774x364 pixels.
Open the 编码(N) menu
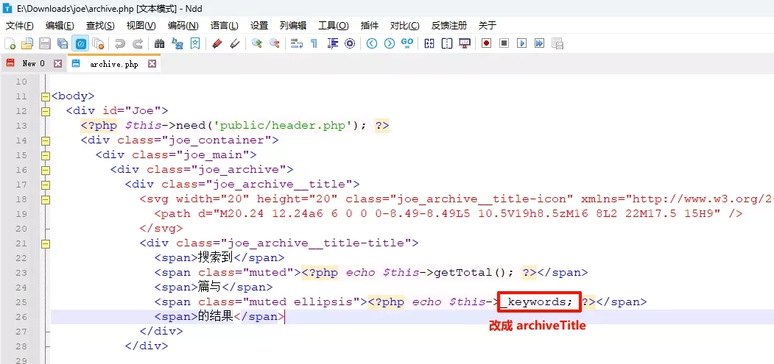tap(183, 26)
